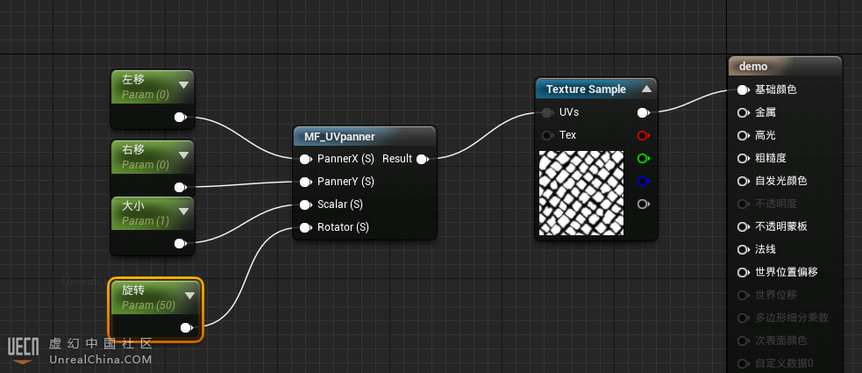Collapse the Texture Sample node with its arrow
Image resolution: width=862 pixels, height=373 pixels.
click(x=646, y=89)
